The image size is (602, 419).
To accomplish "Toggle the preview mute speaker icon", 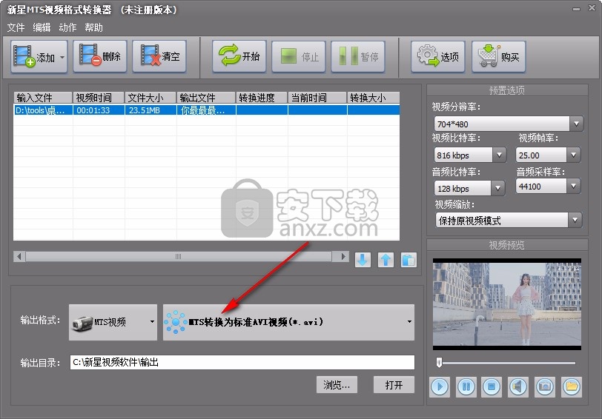I will 518,386.
